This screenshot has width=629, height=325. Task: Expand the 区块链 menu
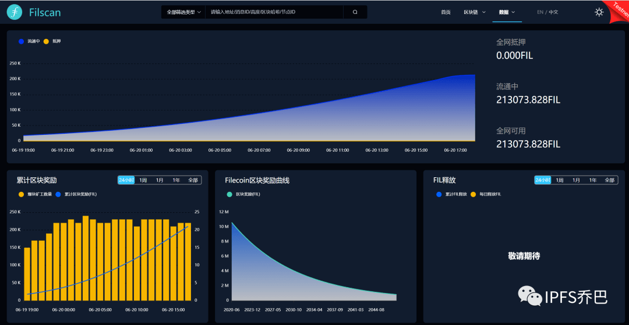point(475,12)
